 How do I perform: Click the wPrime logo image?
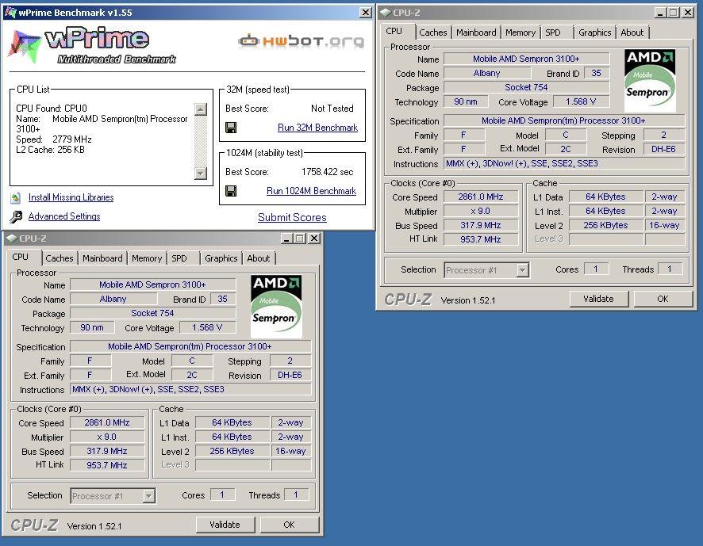[92, 46]
